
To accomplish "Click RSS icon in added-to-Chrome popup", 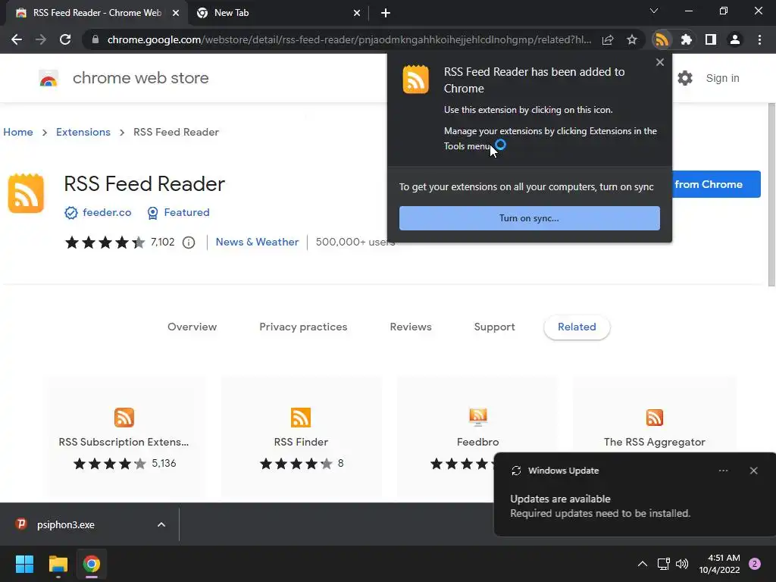I will pos(416,79).
